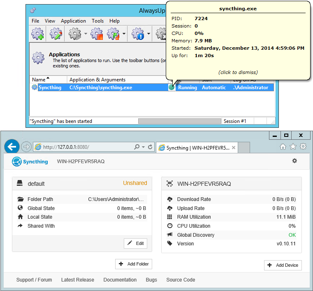Click the Add Application gear icon in AlwaysUp
This screenshot has height=291, width=313.
tap(37, 34)
